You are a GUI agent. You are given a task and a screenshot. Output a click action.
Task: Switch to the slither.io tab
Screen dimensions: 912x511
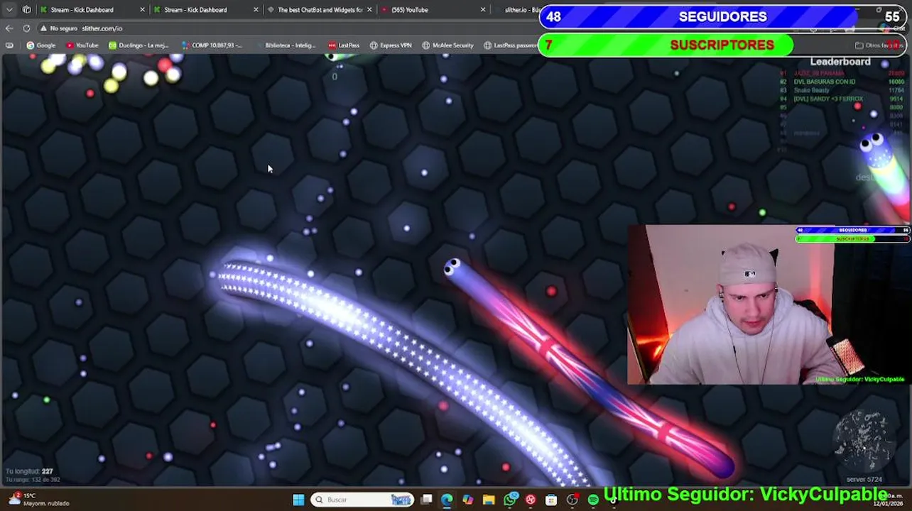[519, 10]
